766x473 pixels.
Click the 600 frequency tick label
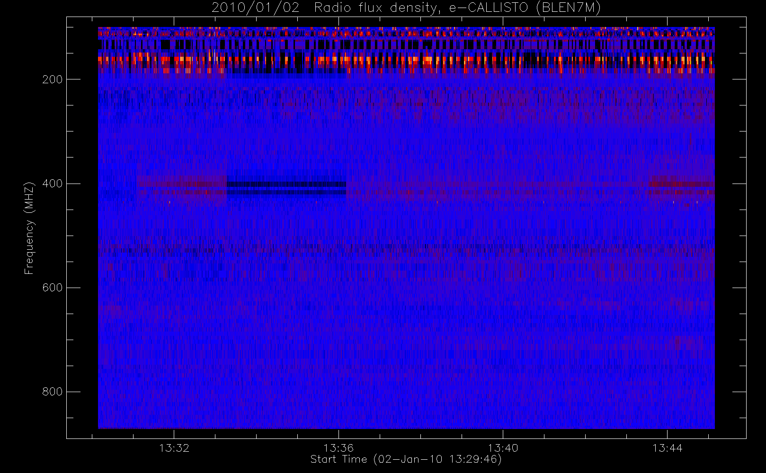[x=52, y=288]
